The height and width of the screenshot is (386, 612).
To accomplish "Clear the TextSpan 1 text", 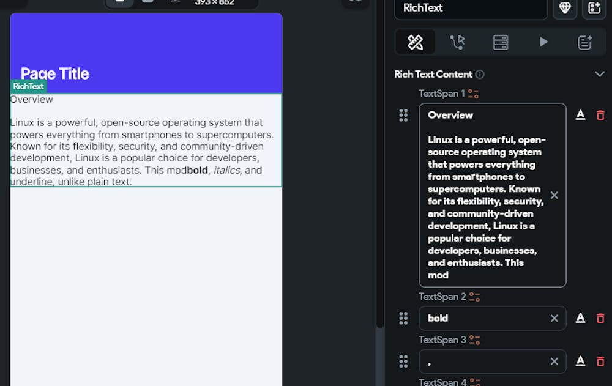I will (x=554, y=195).
